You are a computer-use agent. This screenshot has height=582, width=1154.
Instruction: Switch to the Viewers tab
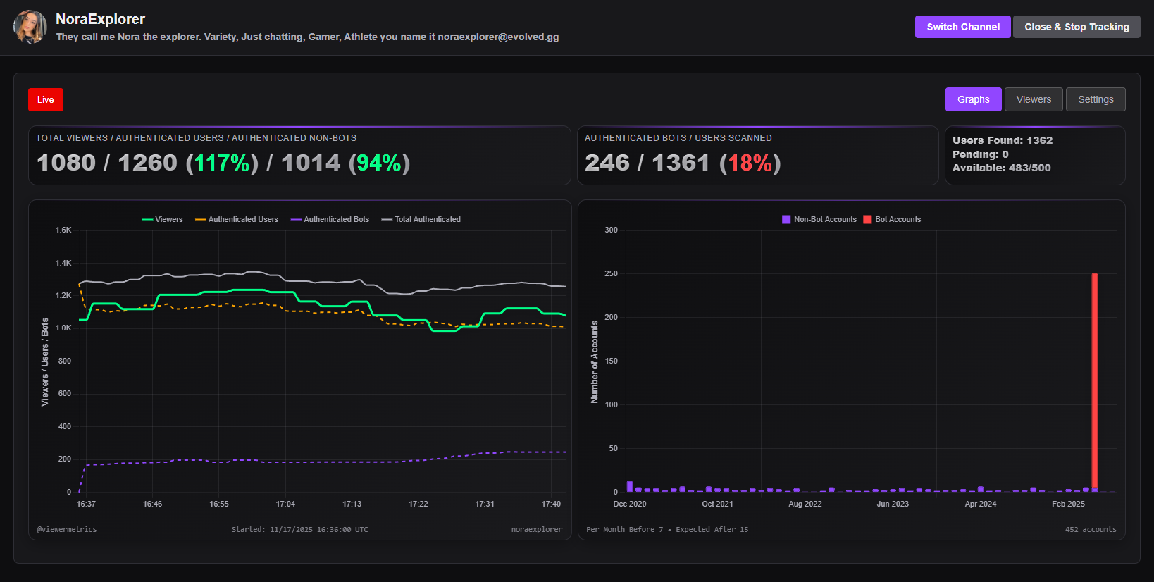[x=1034, y=99]
